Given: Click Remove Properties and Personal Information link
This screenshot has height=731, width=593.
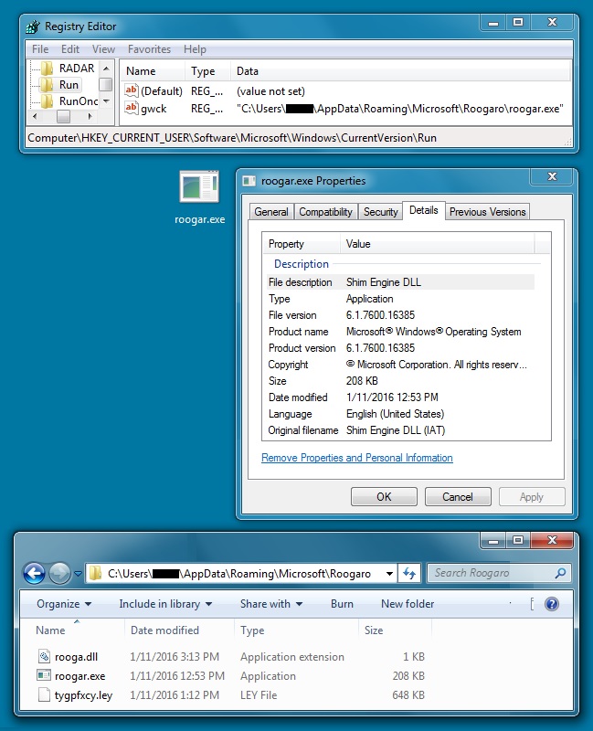Looking at the screenshot, I should pyautogui.click(x=356, y=458).
